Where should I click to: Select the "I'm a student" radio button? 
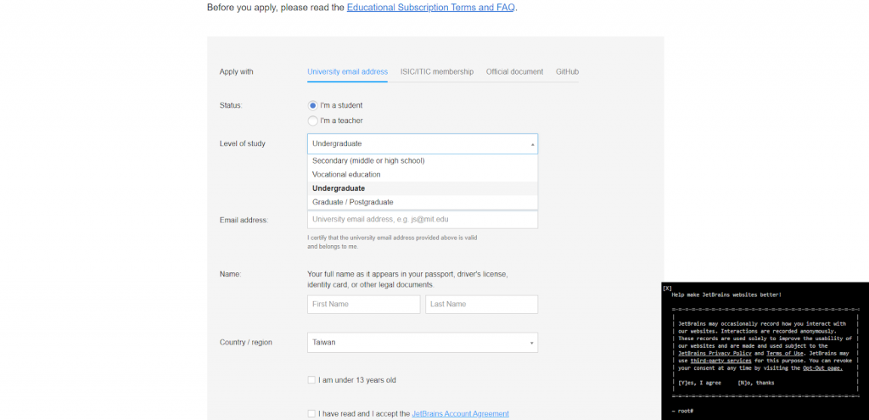coord(312,105)
